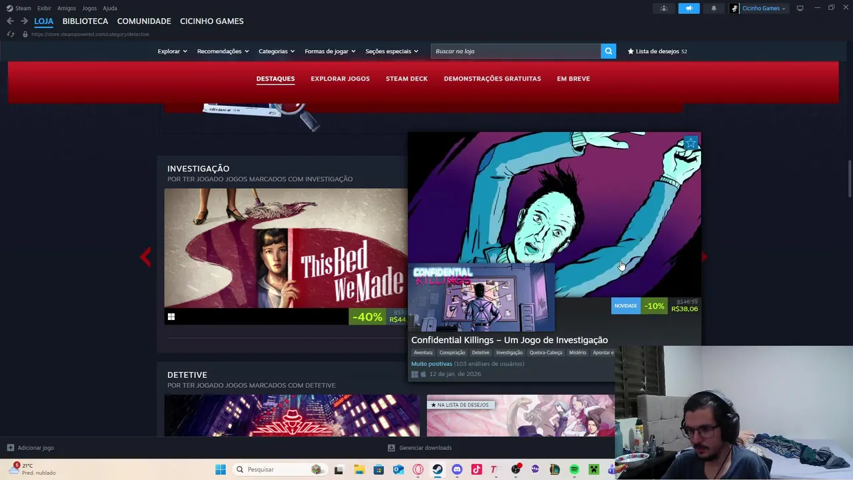Show previous carousel item with red left arrow
The width and height of the screenshot is (853, 480).
[x=145, y=257]
